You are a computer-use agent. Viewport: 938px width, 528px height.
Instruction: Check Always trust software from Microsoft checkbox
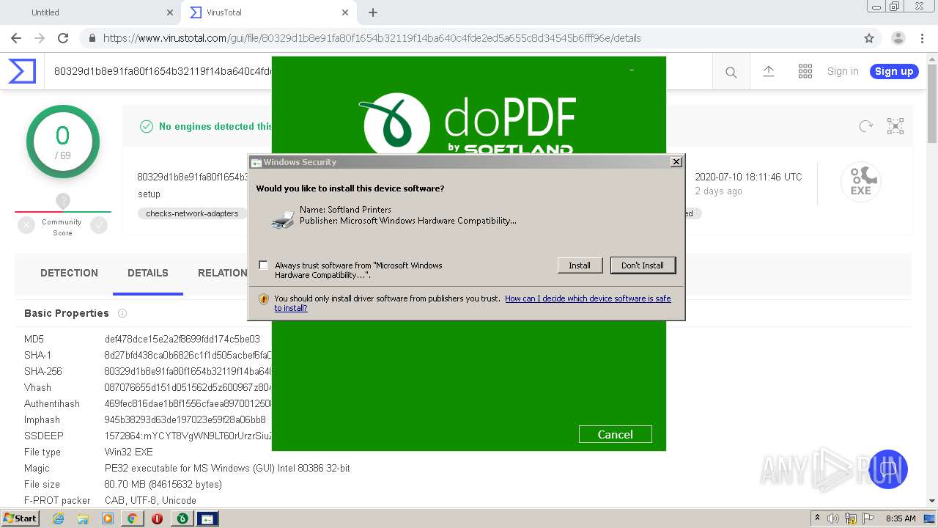(x=264, y=265)
